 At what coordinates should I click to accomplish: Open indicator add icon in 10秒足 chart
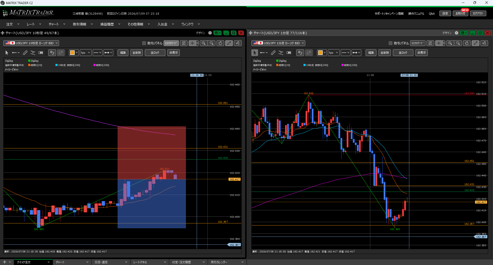point(238,43)
